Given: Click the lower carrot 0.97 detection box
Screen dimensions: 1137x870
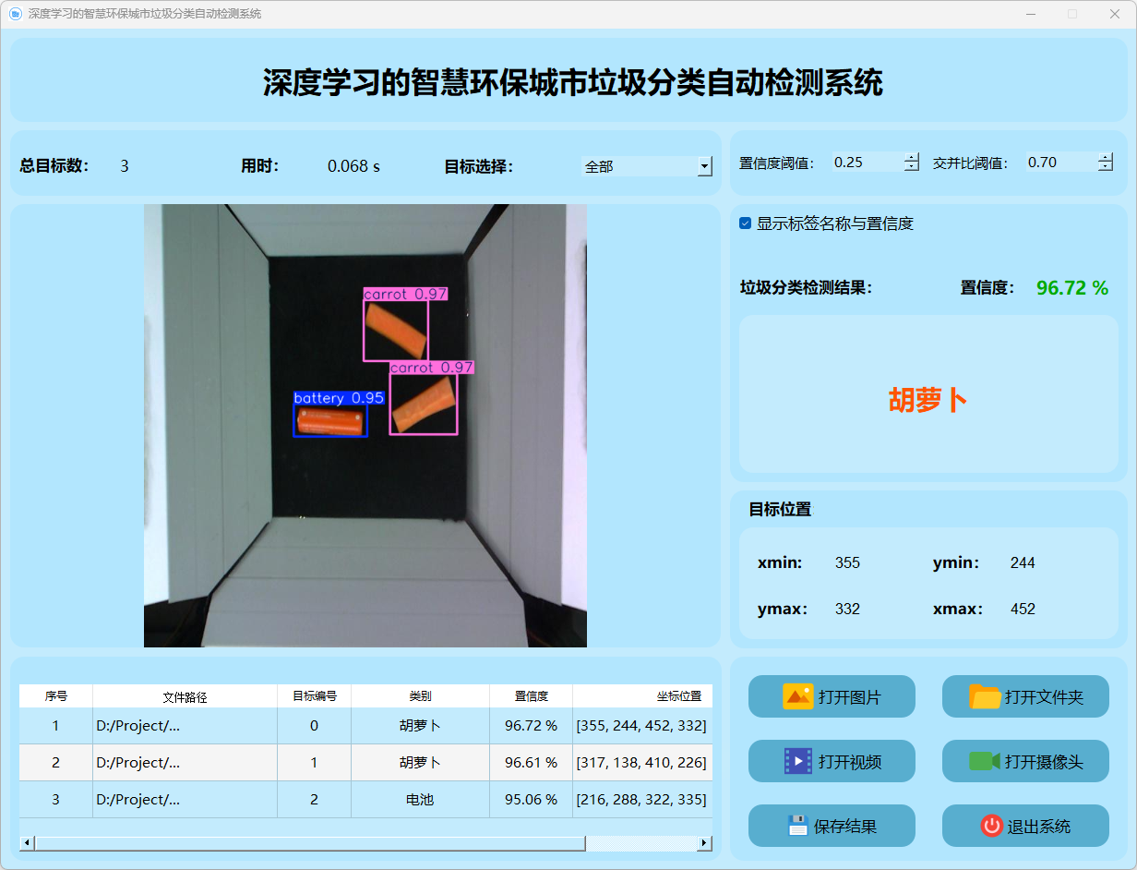Looking at the screenshot, I should (424, 404).
